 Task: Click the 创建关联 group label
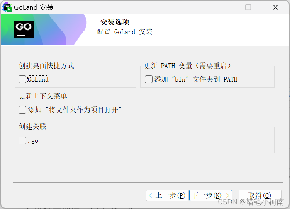click(x=32, y=127)
